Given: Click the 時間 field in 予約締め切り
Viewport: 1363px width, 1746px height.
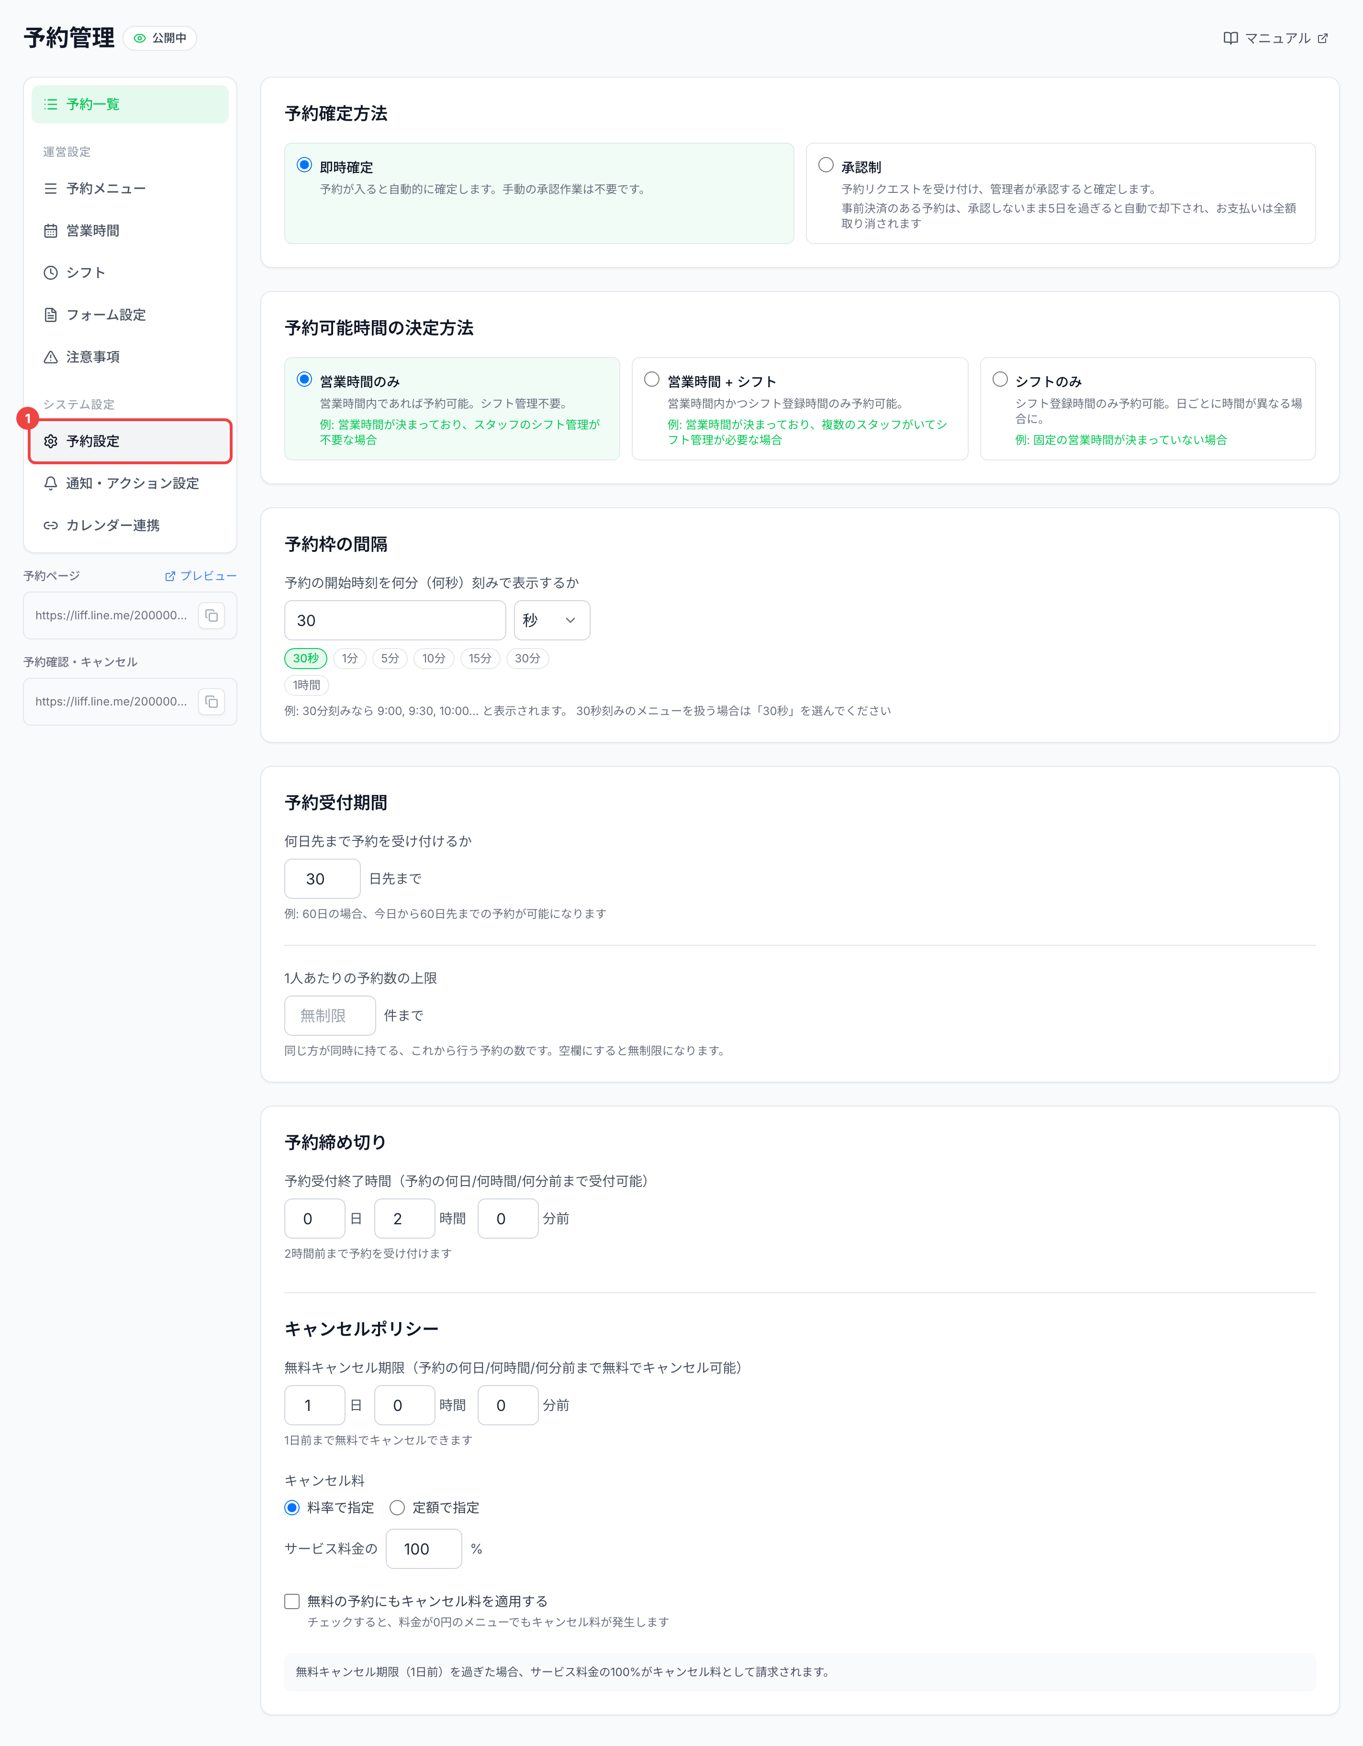Looking at the screenshot, I should [404, 1219].
